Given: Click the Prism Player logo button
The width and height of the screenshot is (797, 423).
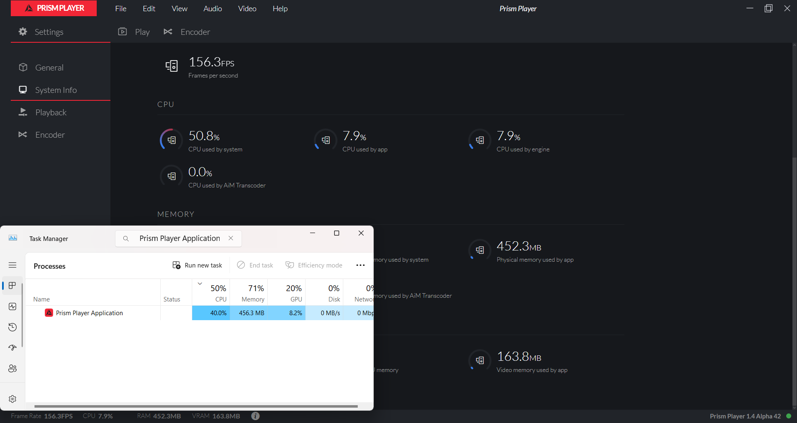Looking at the screenshot, I should (54, 8).
